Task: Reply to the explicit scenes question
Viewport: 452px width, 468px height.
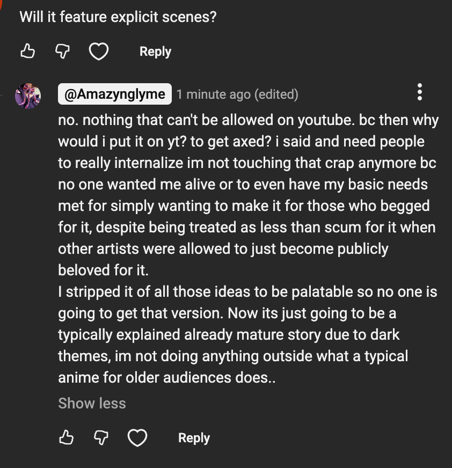Action: (x=155, y=52)
